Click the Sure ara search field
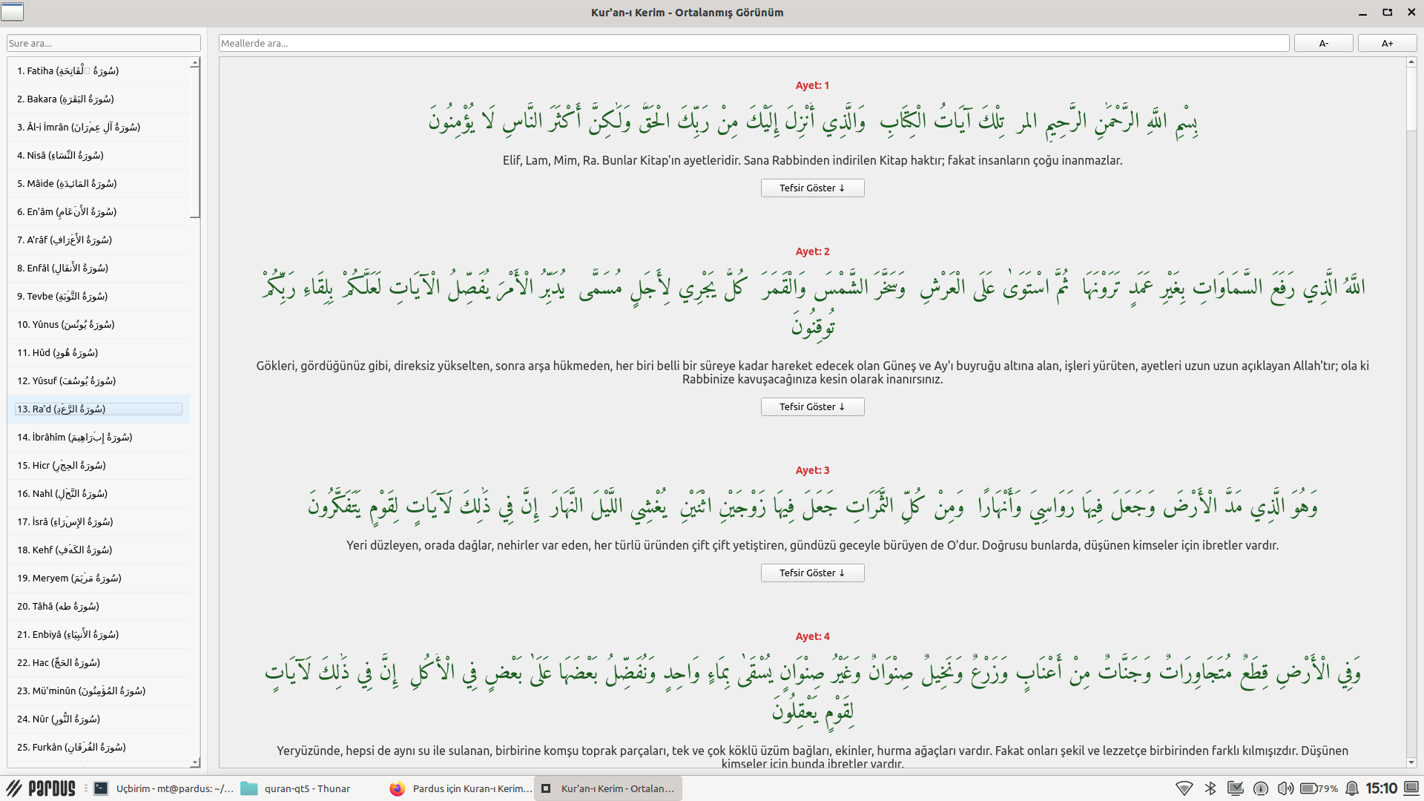This screenshot has height=801, width=1424. (103, 44)
